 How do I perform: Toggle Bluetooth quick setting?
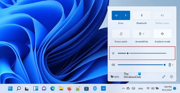click(142, 15)
